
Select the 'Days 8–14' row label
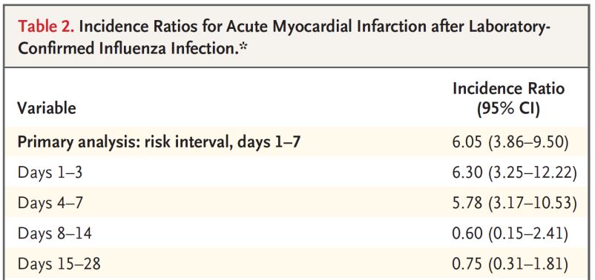54,233
